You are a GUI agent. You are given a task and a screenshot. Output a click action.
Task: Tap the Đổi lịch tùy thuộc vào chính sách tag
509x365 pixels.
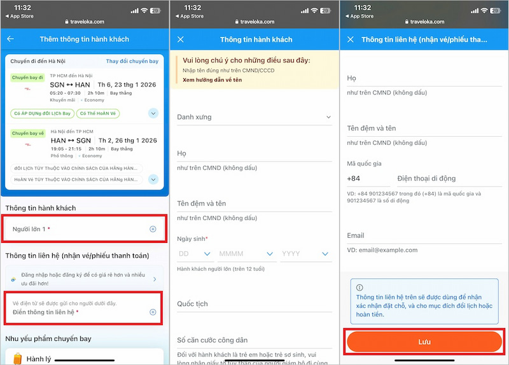coord(76,168)
